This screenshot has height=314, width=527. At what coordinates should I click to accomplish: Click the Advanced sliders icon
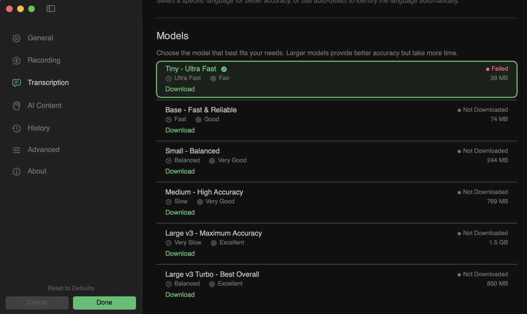(17, 150)
